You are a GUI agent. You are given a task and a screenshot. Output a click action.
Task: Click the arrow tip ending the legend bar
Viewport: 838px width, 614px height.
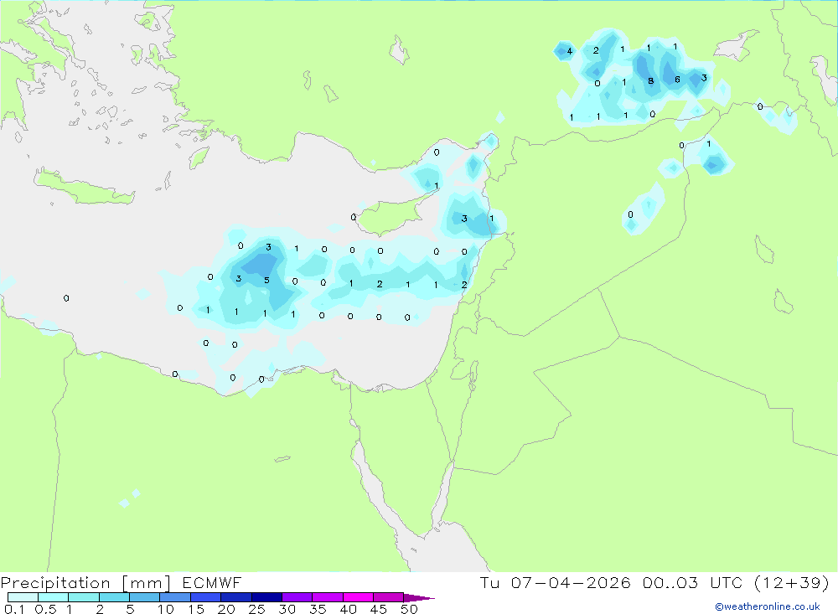click(x=420, y=597)
